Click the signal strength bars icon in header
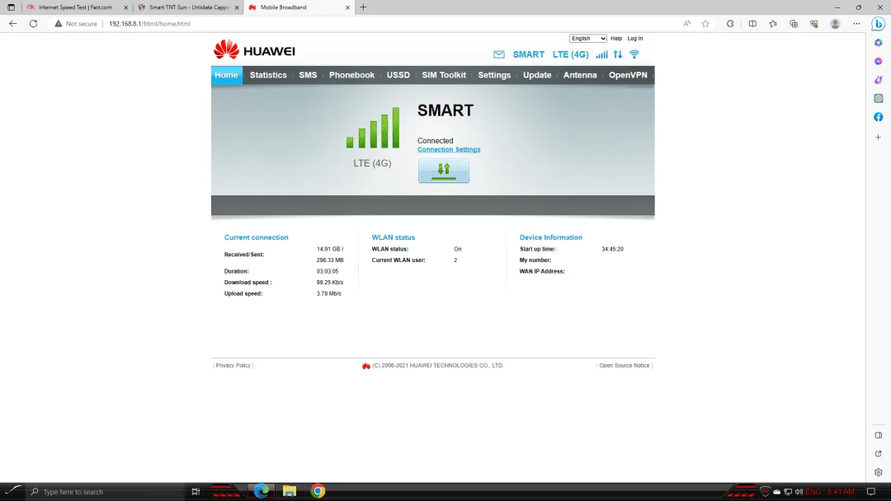Image resolution: width=891 pixels, height=501 pixels. click(601, 54)
